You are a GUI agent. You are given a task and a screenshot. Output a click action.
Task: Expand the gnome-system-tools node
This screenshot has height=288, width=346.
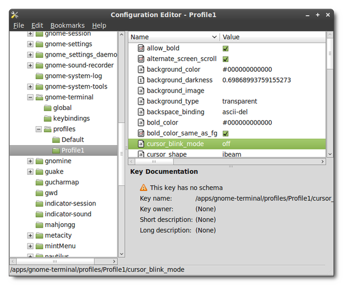(30, 86)
